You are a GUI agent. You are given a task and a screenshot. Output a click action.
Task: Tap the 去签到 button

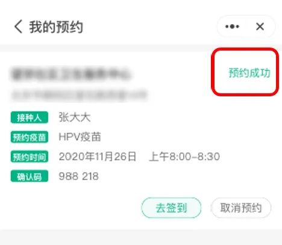[x=171, y=208]
